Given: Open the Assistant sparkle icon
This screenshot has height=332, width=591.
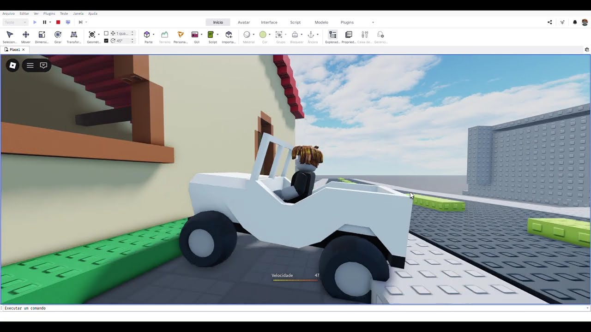Looking at the screenshot, I should 562,22.
